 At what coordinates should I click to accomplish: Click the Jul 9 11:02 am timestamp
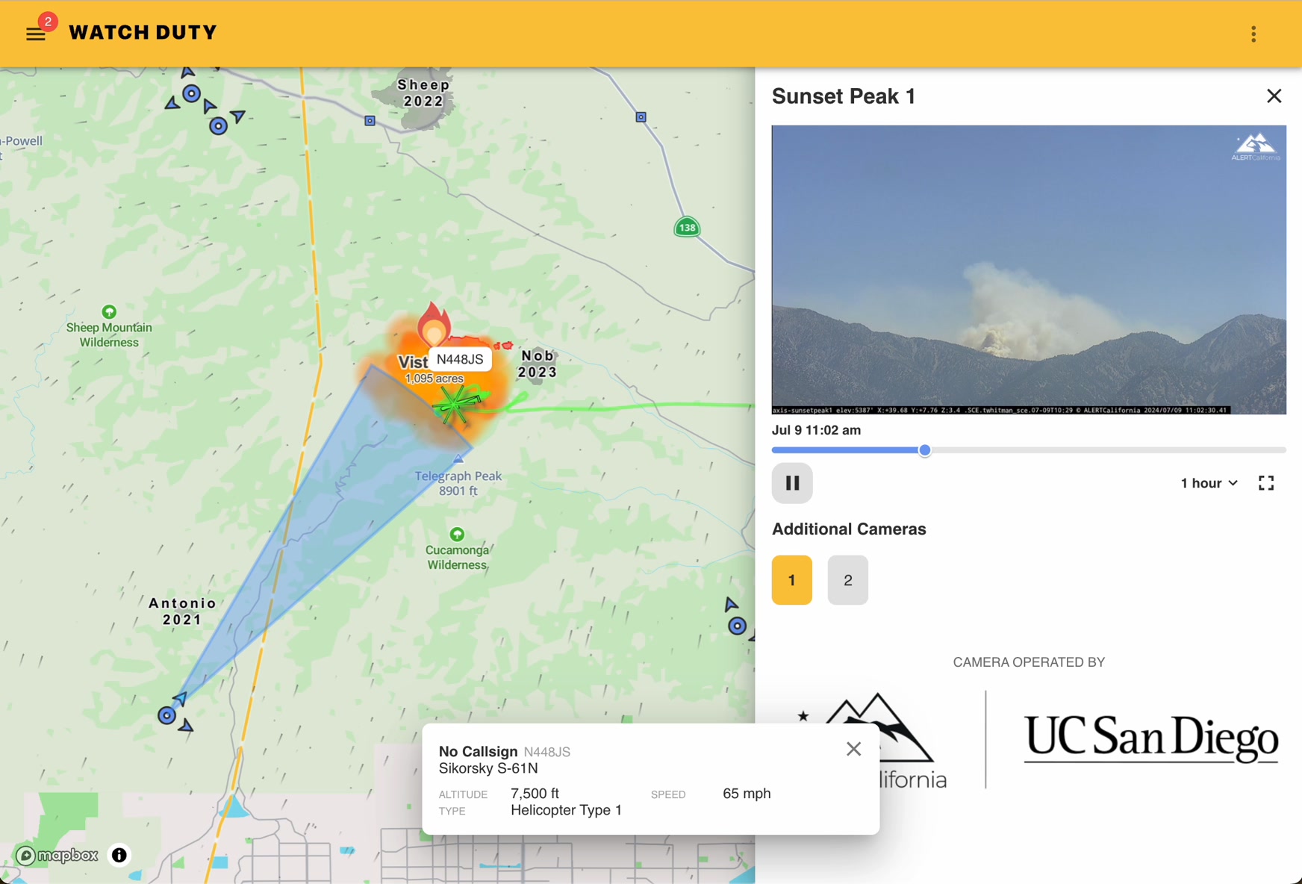pyautogui.click(x=816, y=430)
